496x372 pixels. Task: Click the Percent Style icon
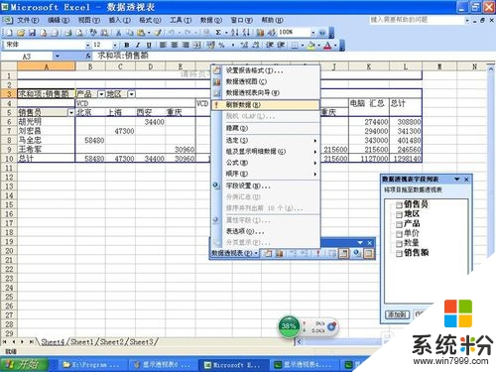[221, 45]
